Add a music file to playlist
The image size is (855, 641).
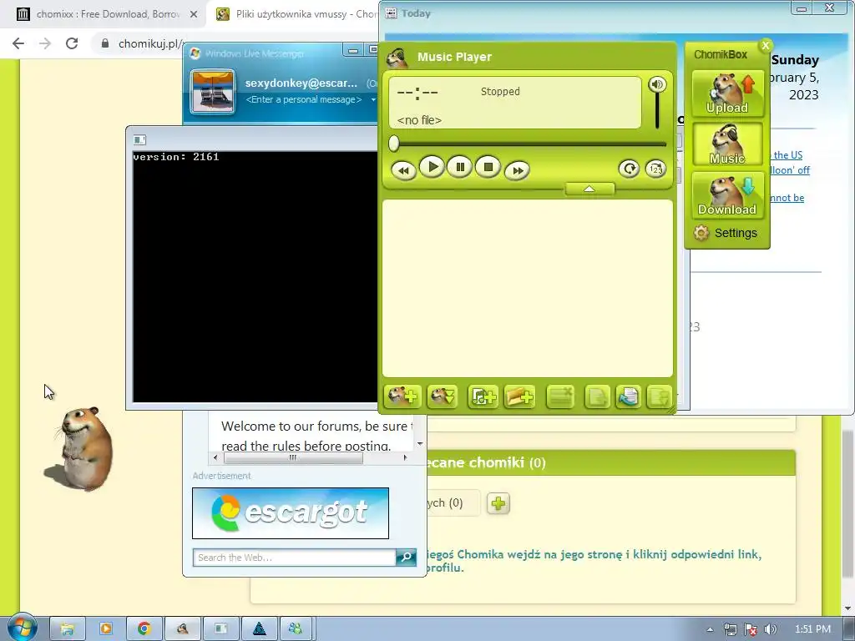pos(483,396)
